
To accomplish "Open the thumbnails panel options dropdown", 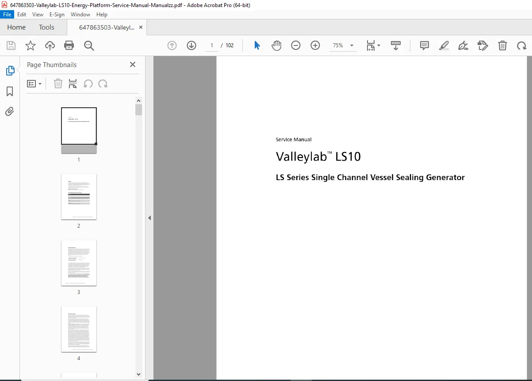I will pyautogui.click(x=34, y=83).
